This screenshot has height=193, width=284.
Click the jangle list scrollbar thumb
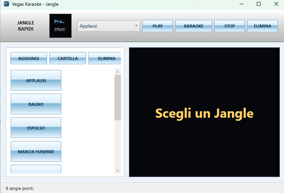118,98
